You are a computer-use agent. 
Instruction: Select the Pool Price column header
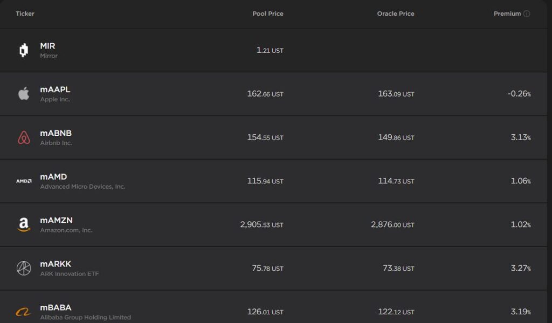coord(268,13)
